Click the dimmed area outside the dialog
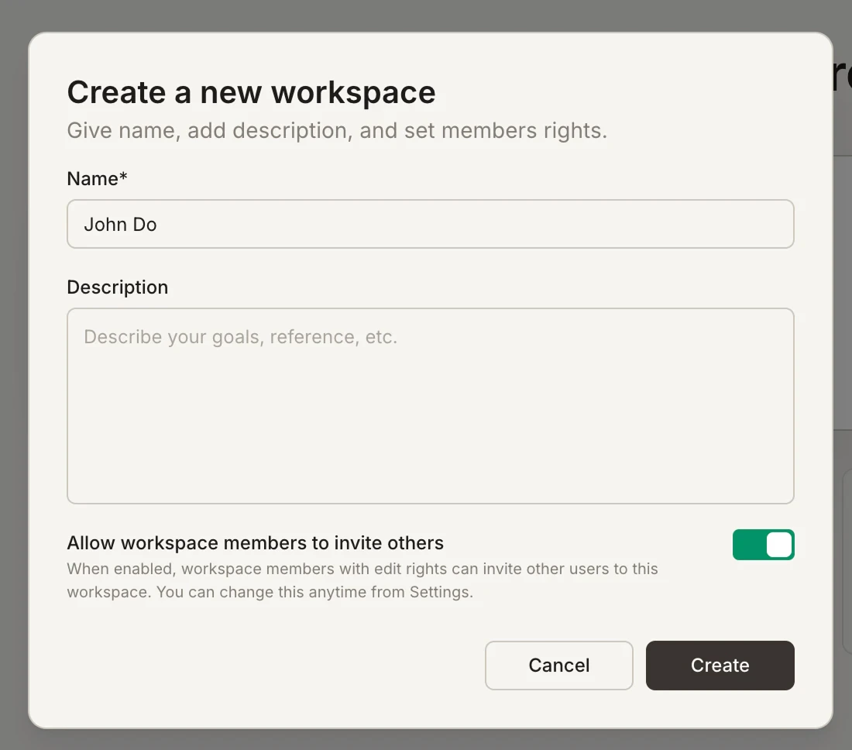The width and height of the screenshot is (852, 750). point(13,372)
